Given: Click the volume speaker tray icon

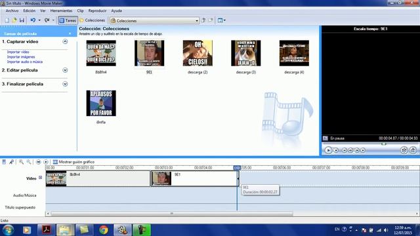Looking at the screenshot, I should click(x=386, y=230).
